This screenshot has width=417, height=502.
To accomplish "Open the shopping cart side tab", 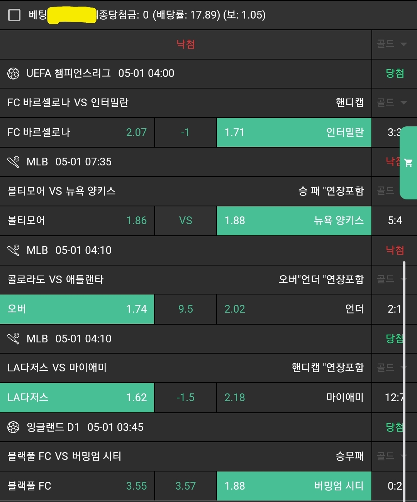I will (408, 163).
